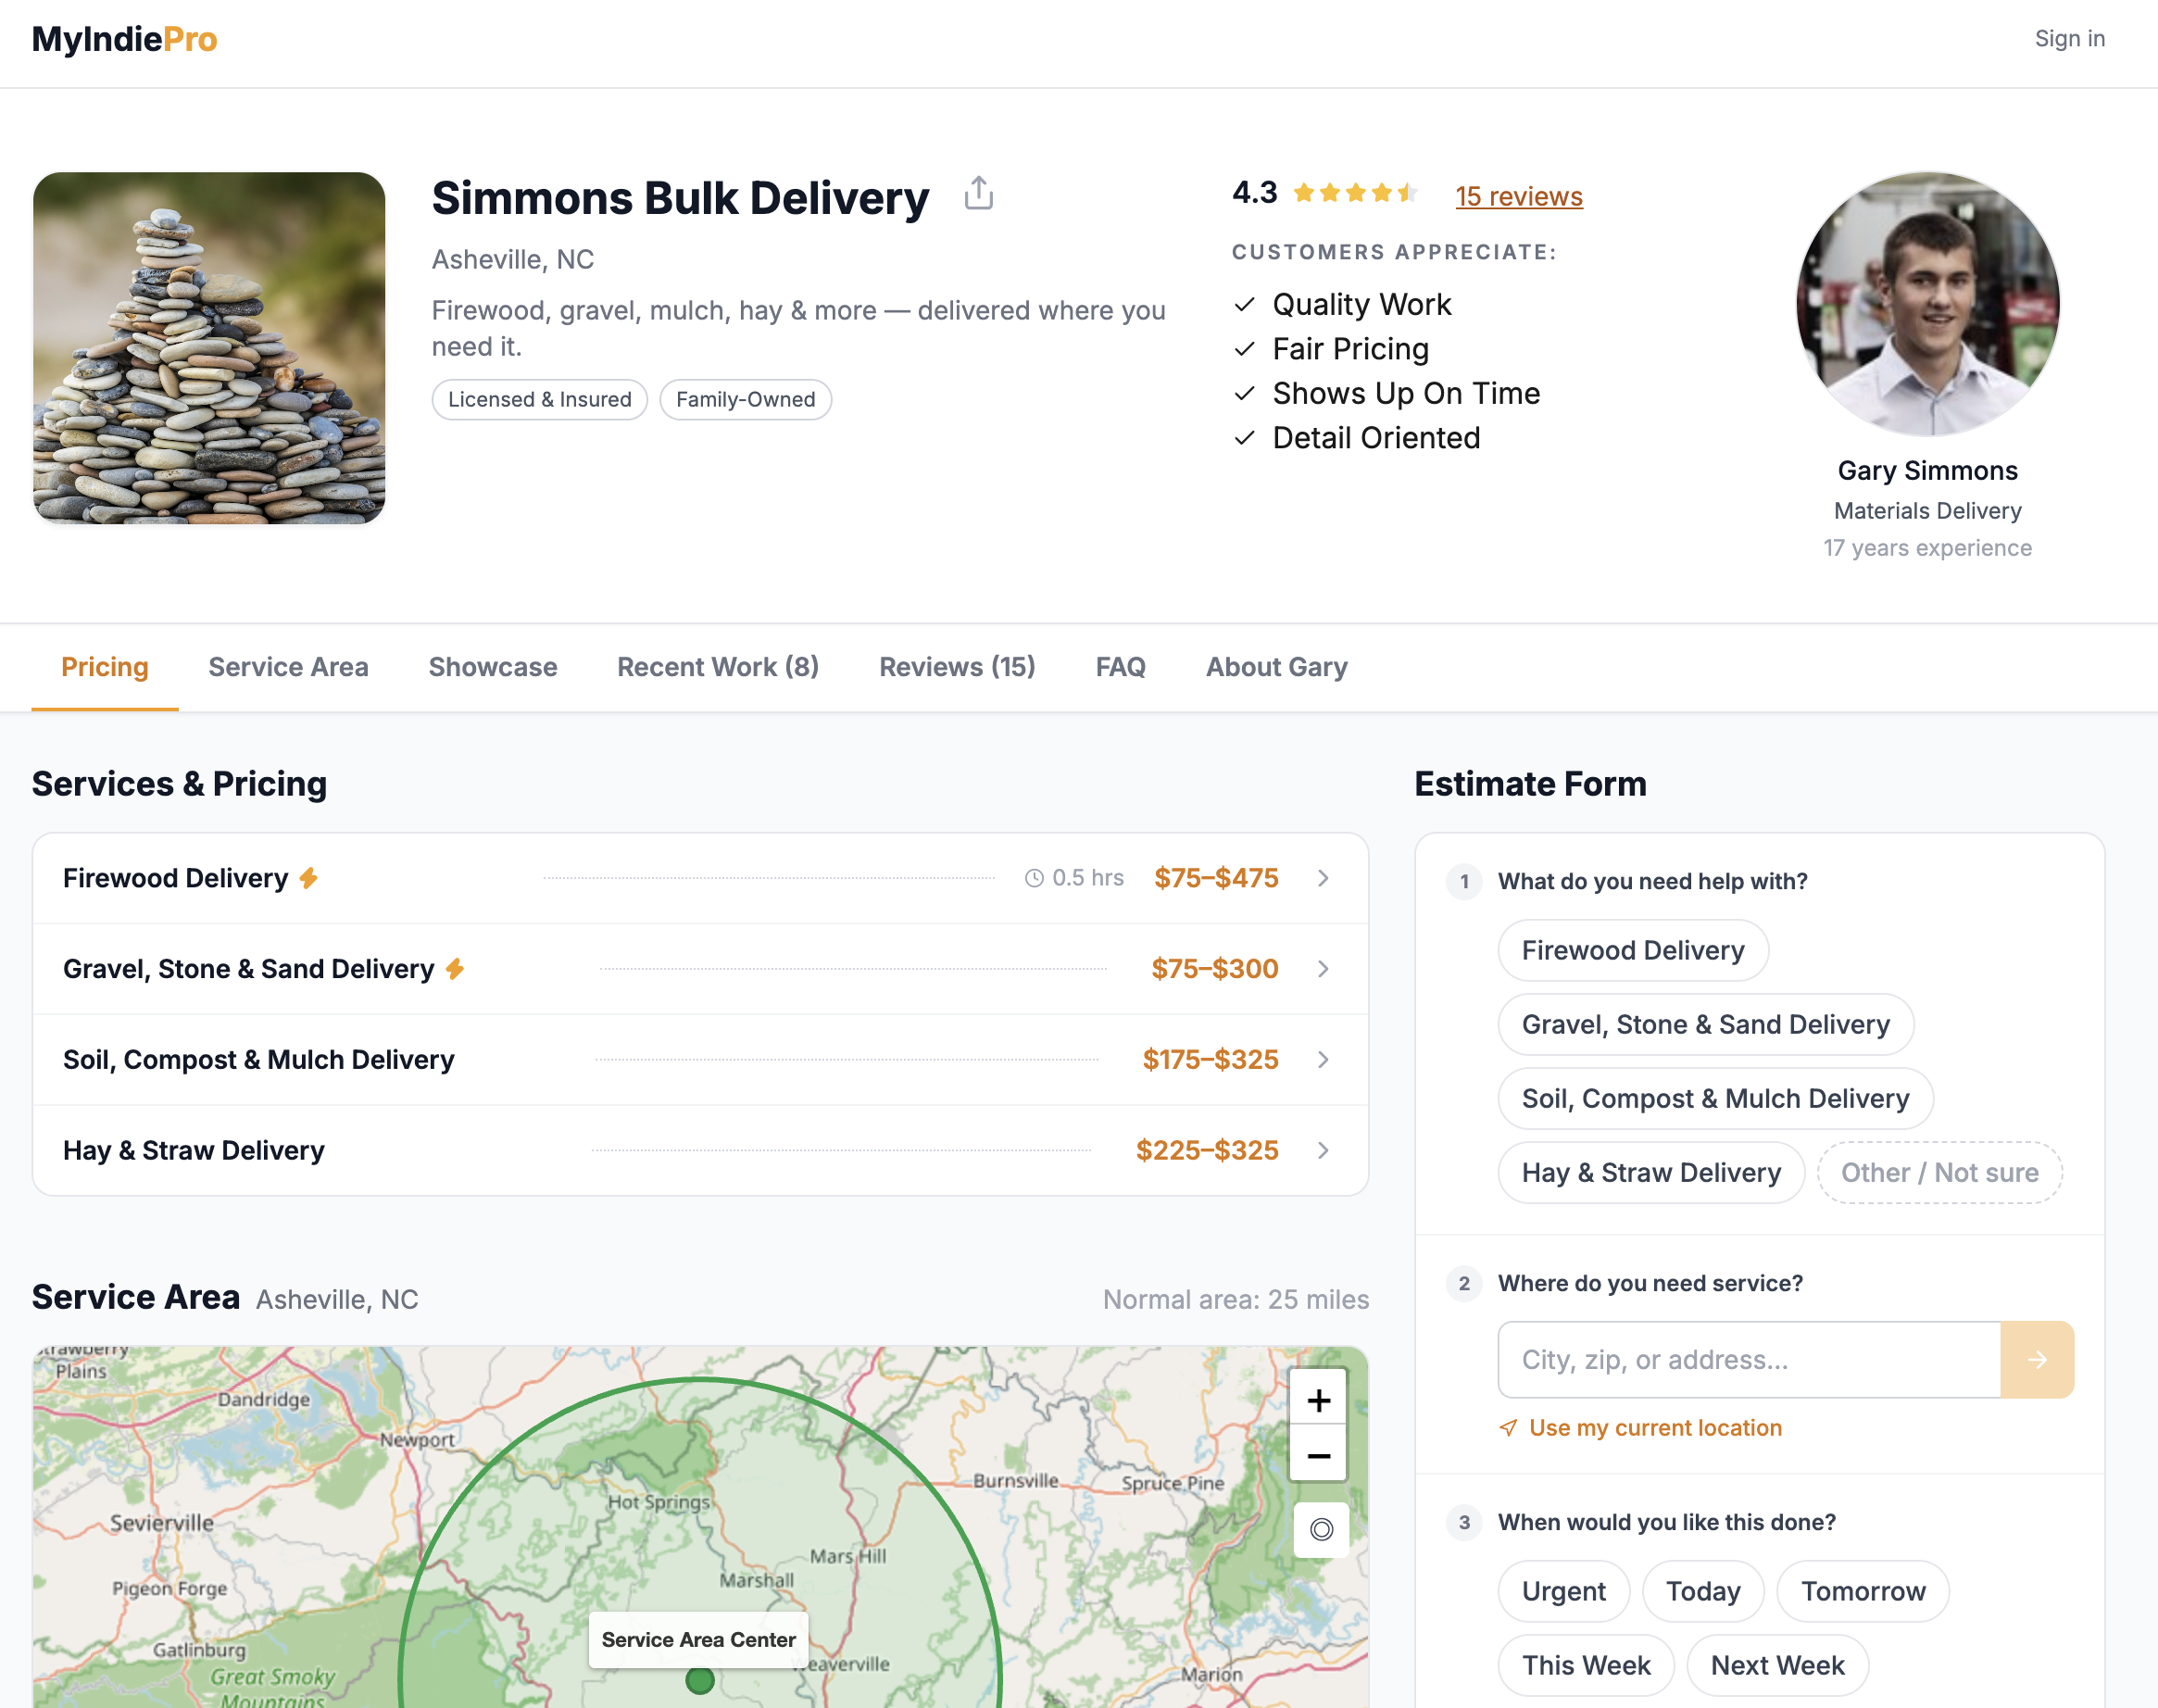Select Gravel, Stone & Sand Delivery chip in Estimate Form

click(1706, 1024)
